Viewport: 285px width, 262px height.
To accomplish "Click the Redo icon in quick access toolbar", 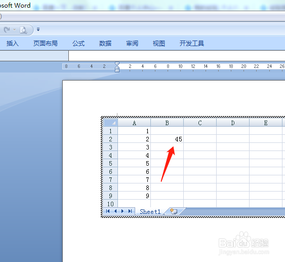I will (x=7, y=29).
